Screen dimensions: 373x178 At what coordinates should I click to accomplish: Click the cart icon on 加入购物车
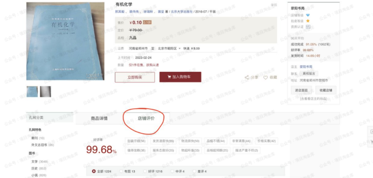pyautogui.click(x=169, y=77)
